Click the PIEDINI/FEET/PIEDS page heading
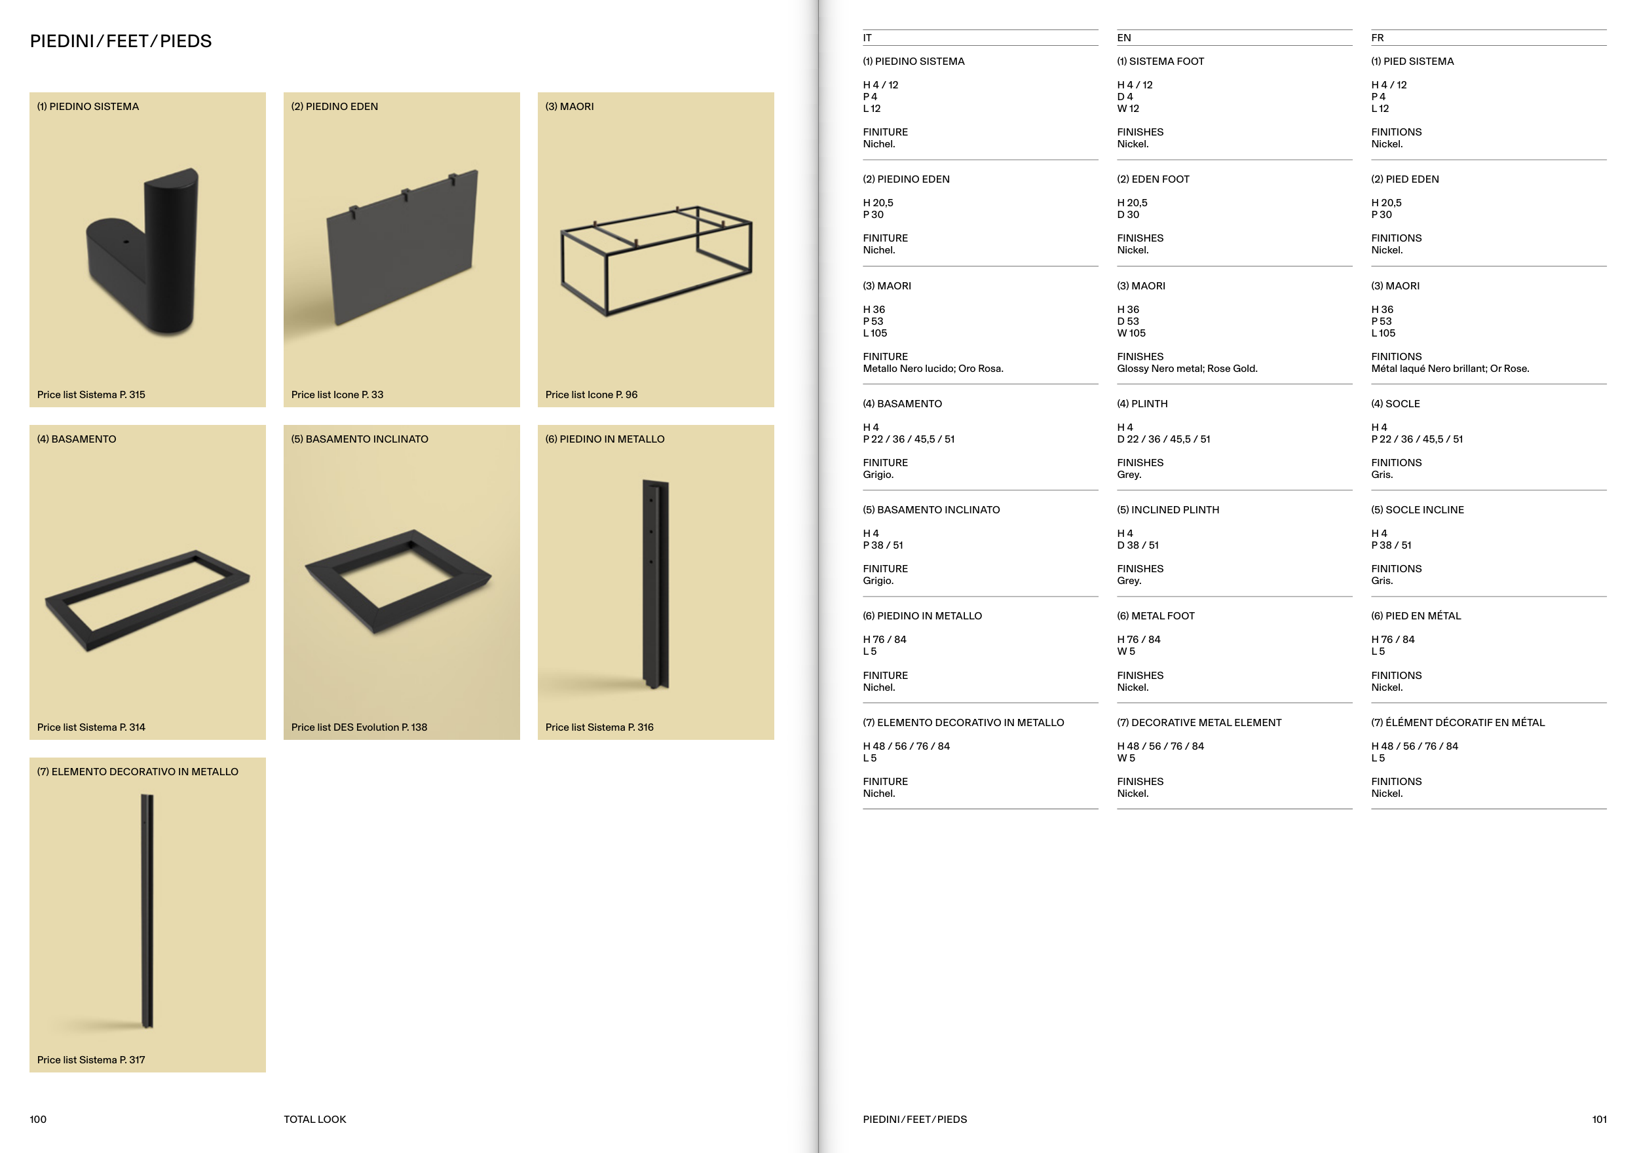 click(x=121, y=41)
